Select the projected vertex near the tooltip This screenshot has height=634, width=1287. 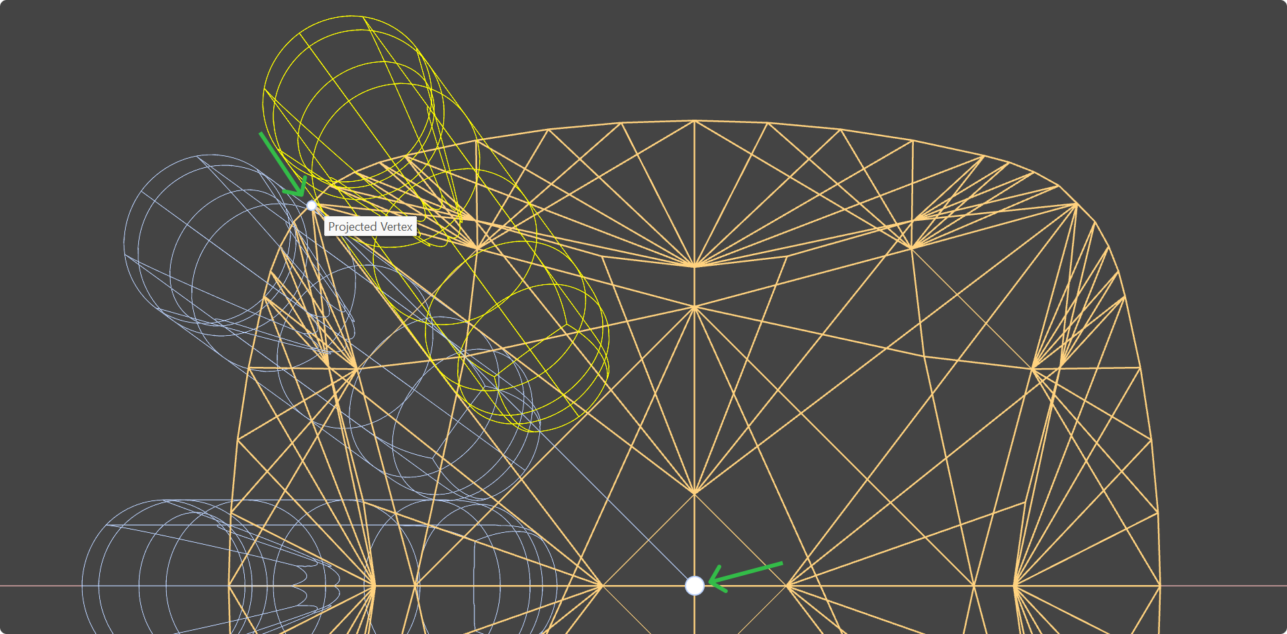312,206
